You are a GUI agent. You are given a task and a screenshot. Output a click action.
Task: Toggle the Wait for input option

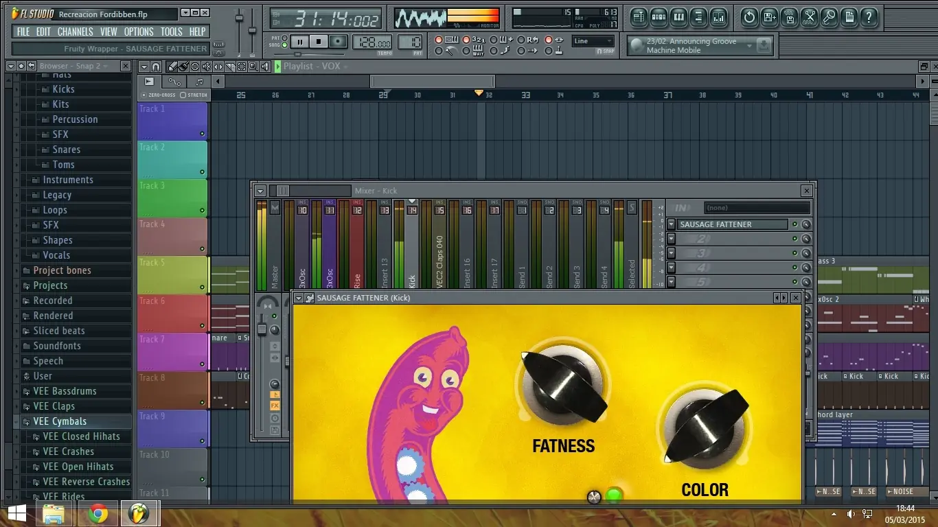(x=466, y=51)
